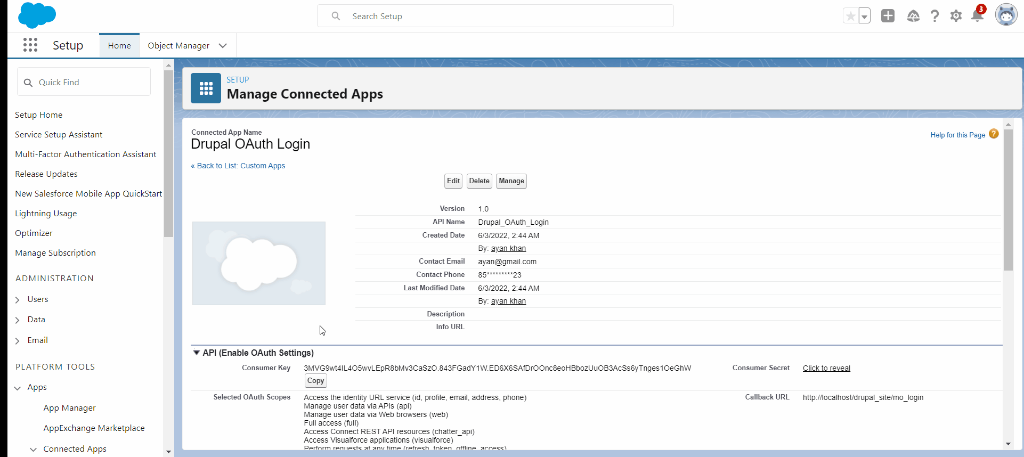Screen dimensions: 1024x457
Task: Copy the Consumer Key
Action: [315, 381]
